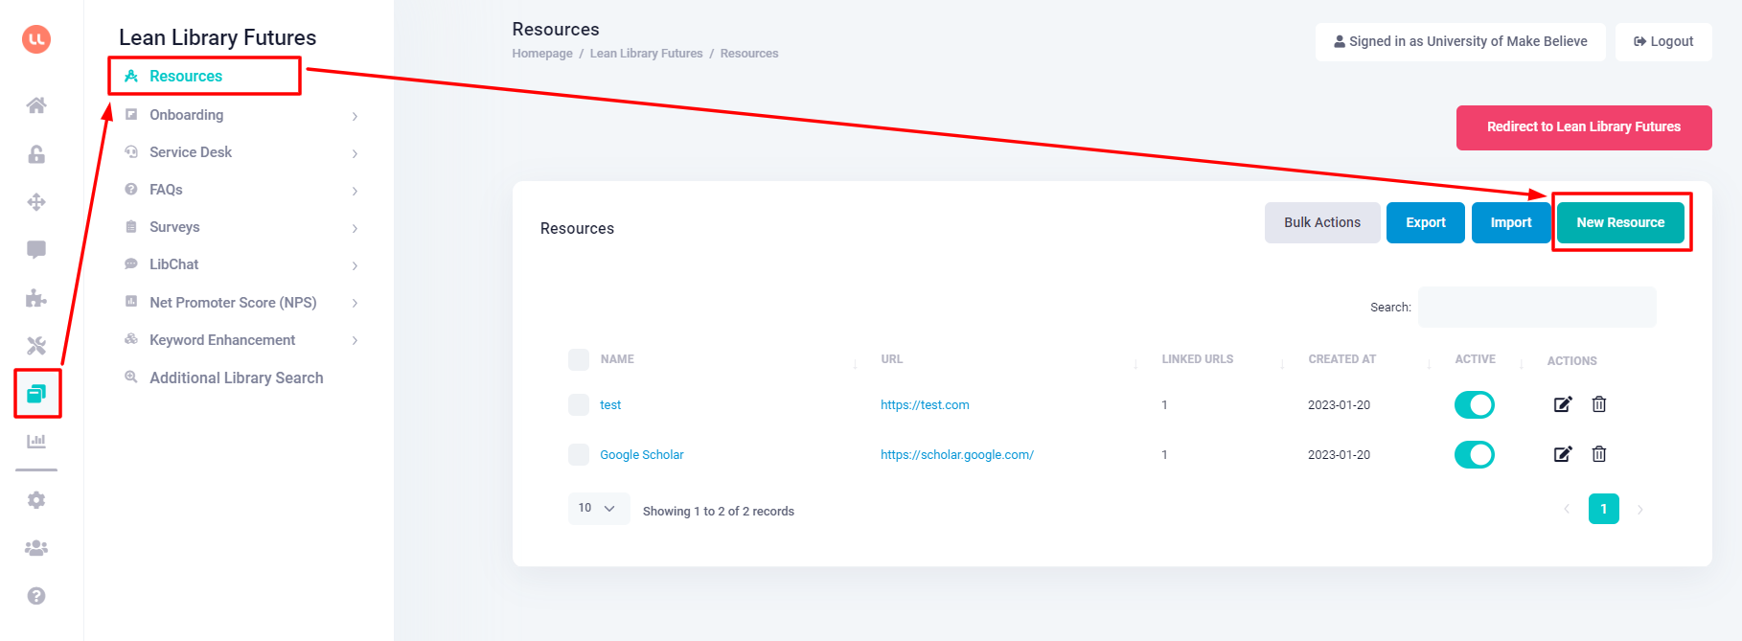This screenshot has height=641, width=1742.
Task: Click Redirect to Lean Library Futures
Action: pyautogui.click(x=1584, y=127)
